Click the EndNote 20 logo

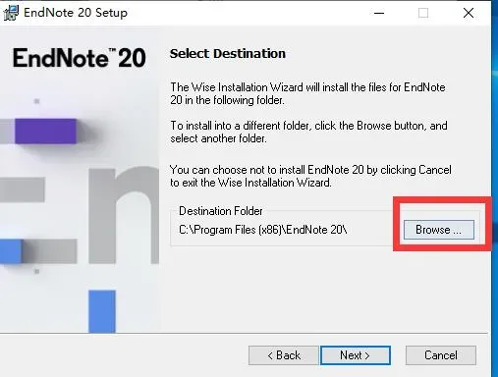80,58
